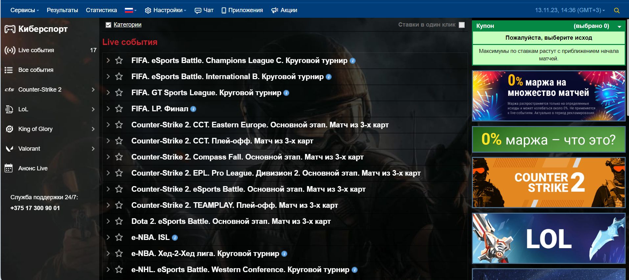Open the 0% маржа на множество матчей banner
This screenshot has height=280, width=629.
(549, 96)
